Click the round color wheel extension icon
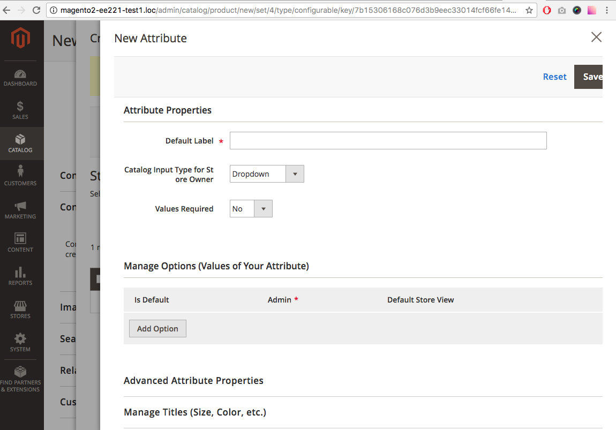This screenshot has height=430, width=616. 577,10
